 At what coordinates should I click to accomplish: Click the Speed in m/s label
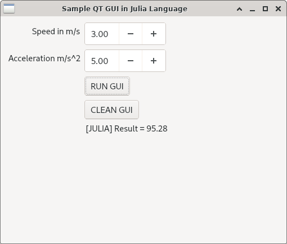click(56, 31)
